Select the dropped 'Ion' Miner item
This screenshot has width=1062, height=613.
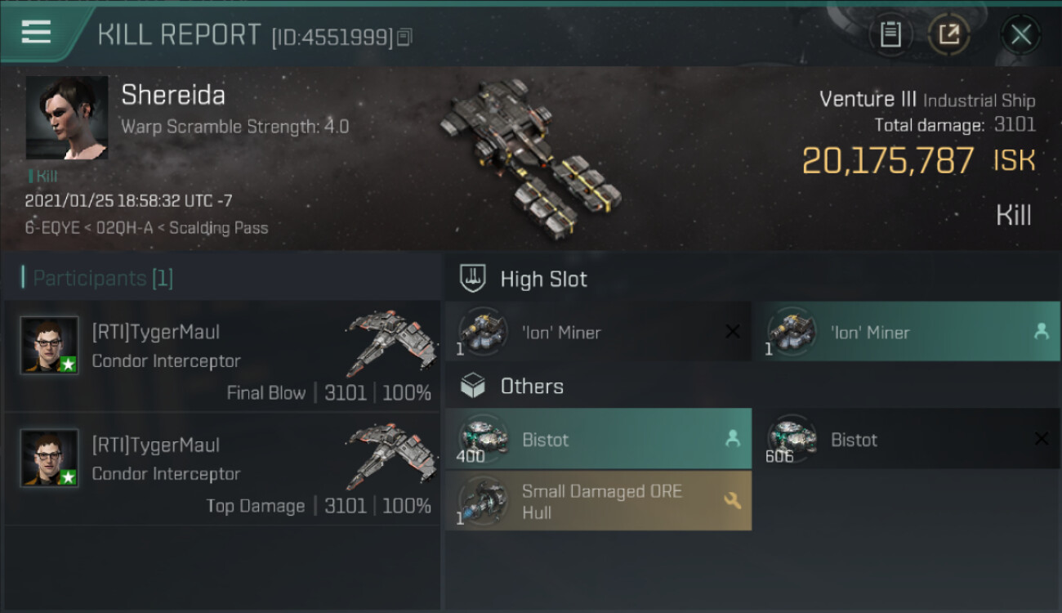(906, 332)
